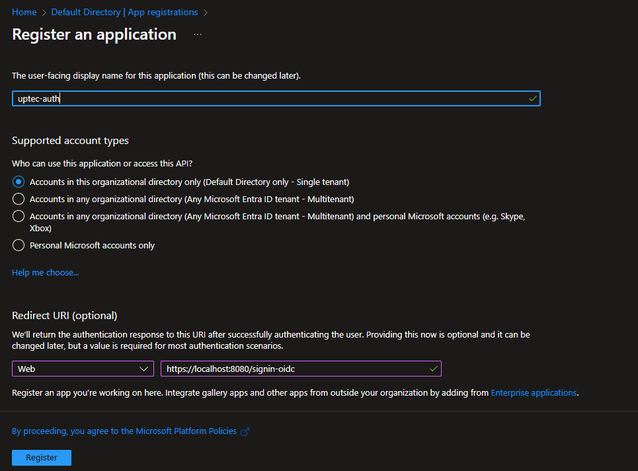Click the external link icon after Platform Policies

pyautogui.click(x=245, y=431)
